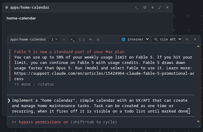Click the gray status dot beside apps/home-calendar

[x=7, y=7]
